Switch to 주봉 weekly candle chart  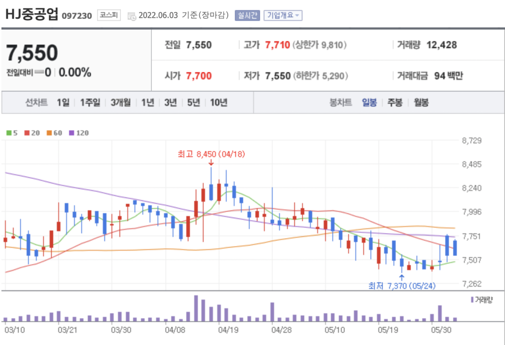[x=395, y=103]
